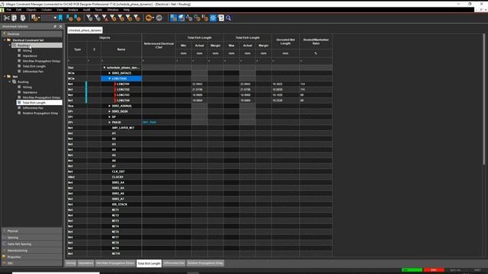Click the Copy icon next to scissors
Viewport: 488px width, 274px height.
click(14, 18)
